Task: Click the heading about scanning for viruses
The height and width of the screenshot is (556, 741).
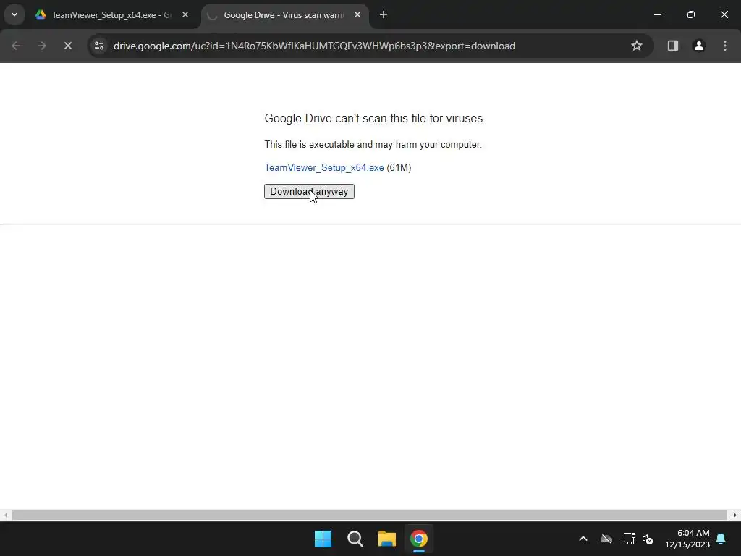Action: click(375, 118)
